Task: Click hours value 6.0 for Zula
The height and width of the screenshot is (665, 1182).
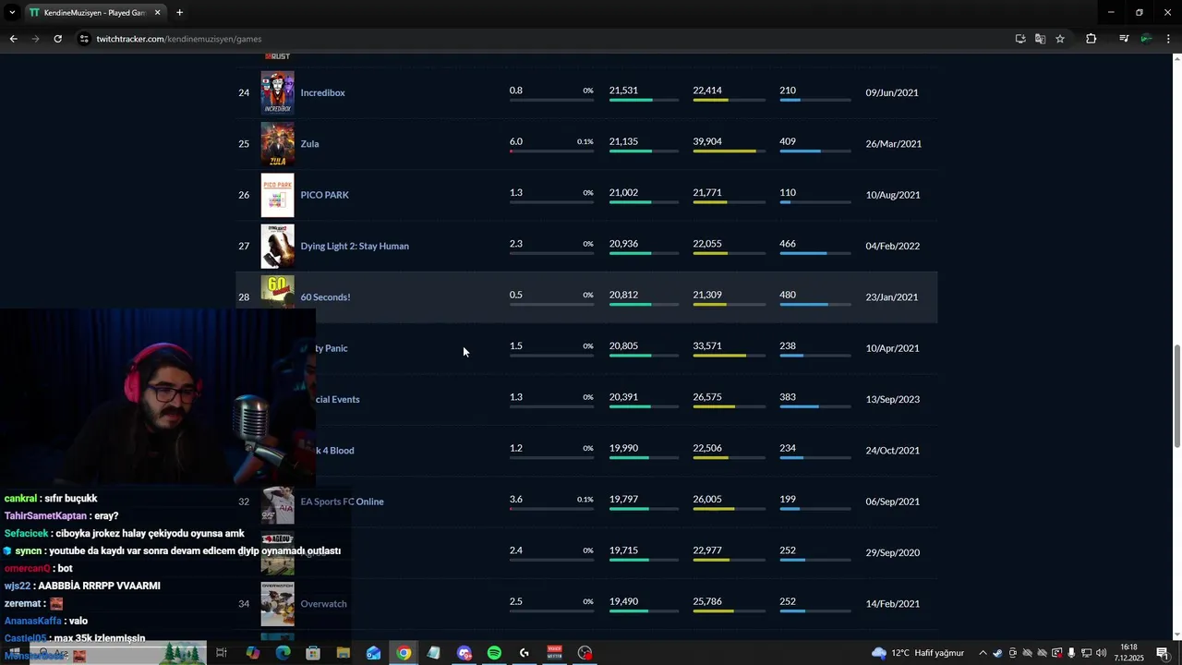Action: coord(516,141)
